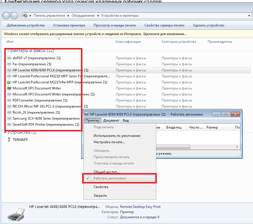This screenshot has width=253, height=224.
Task: Choose Настройка печати... menu item
Action: [119, 142]
